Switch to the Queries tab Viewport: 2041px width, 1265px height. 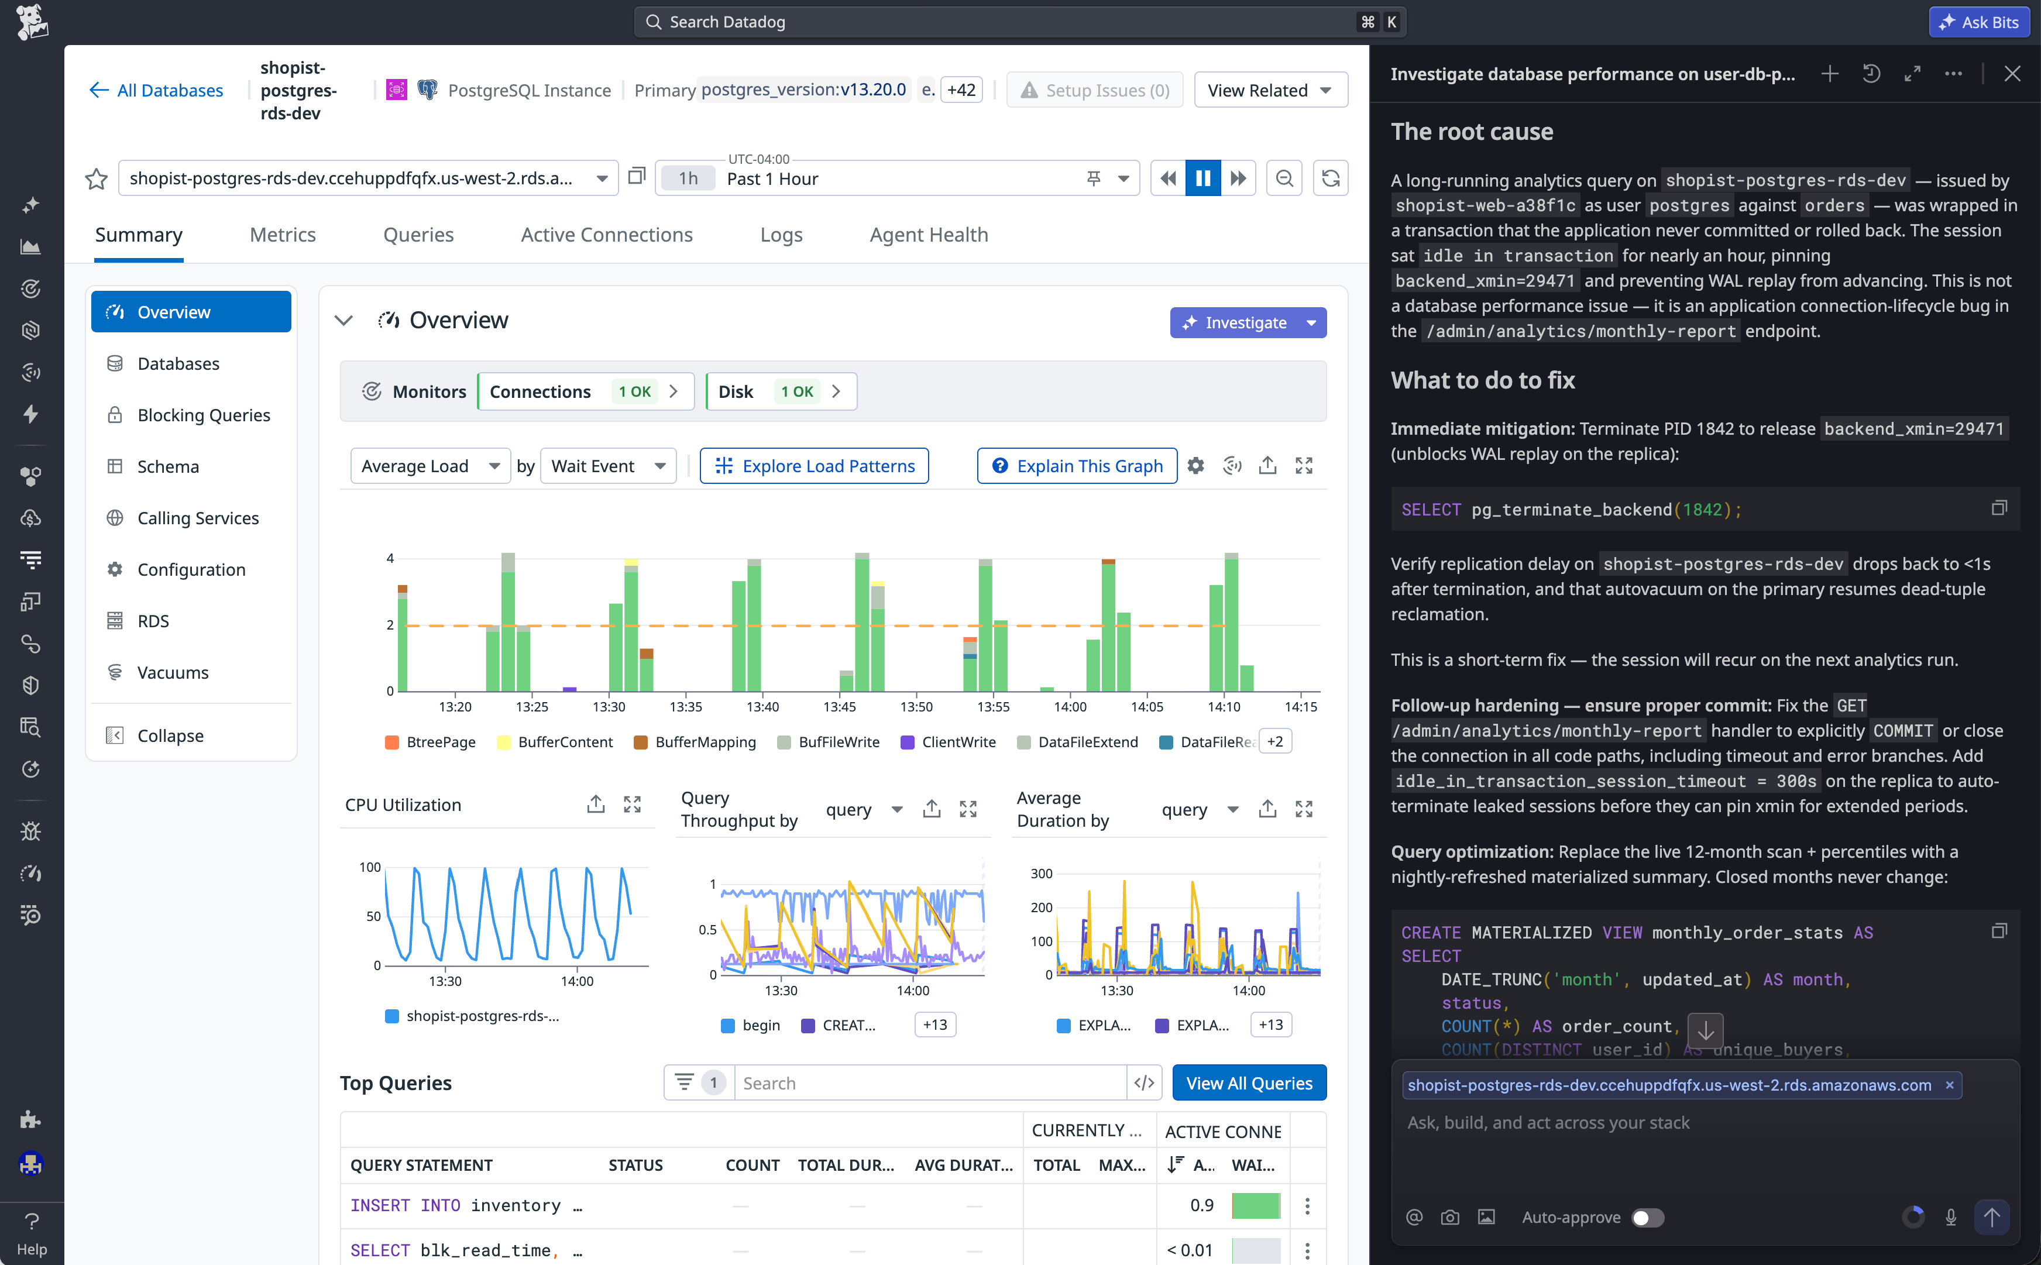point(418,235)
